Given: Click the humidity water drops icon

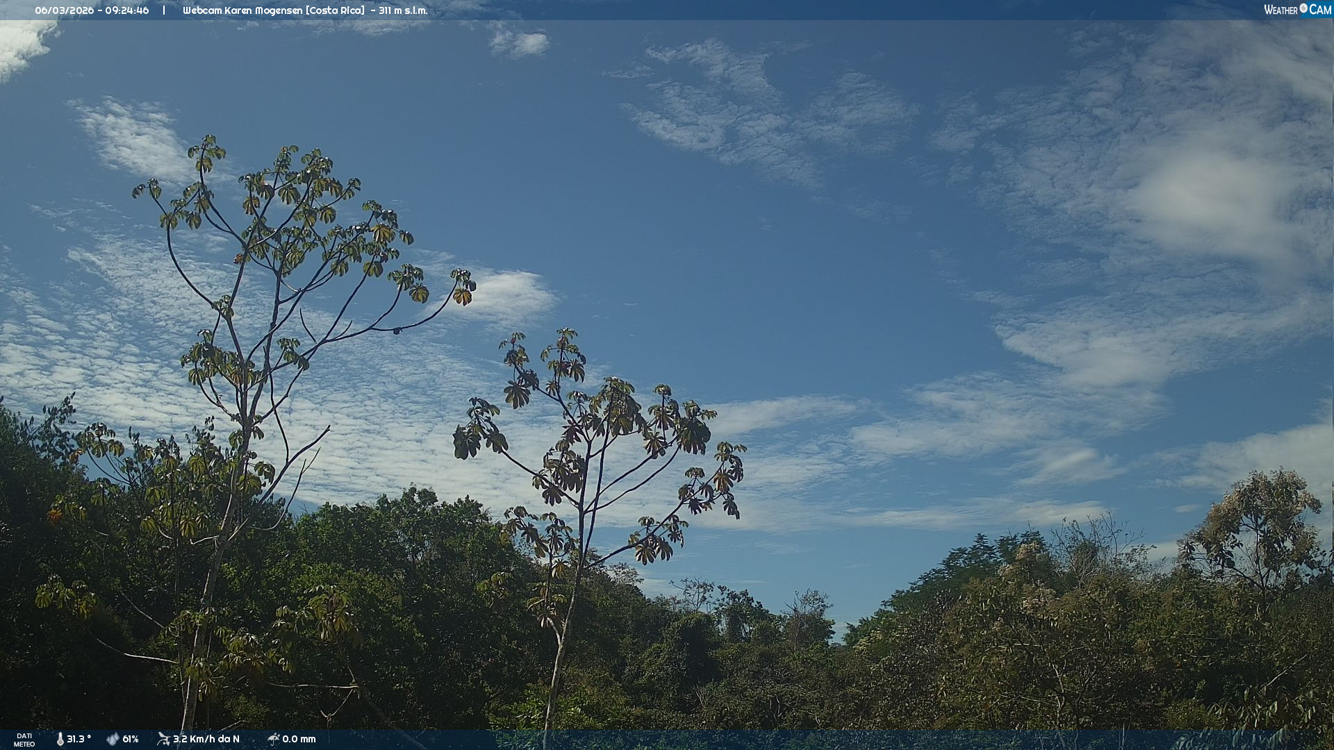Looking at the screenshot, I should 113,739.
